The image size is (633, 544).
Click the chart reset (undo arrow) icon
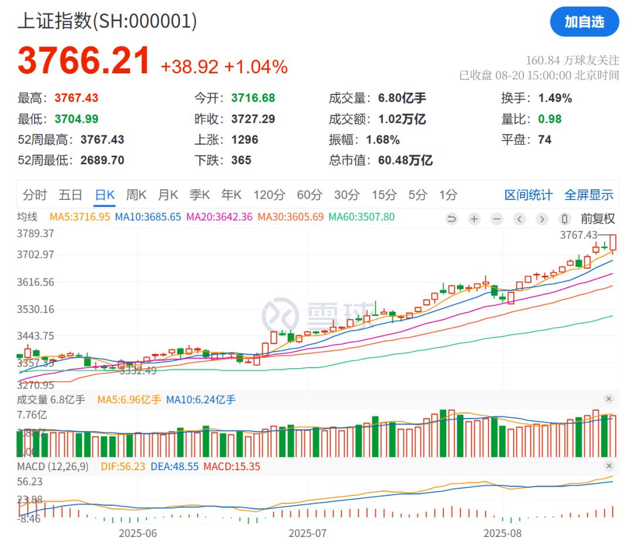452,219
